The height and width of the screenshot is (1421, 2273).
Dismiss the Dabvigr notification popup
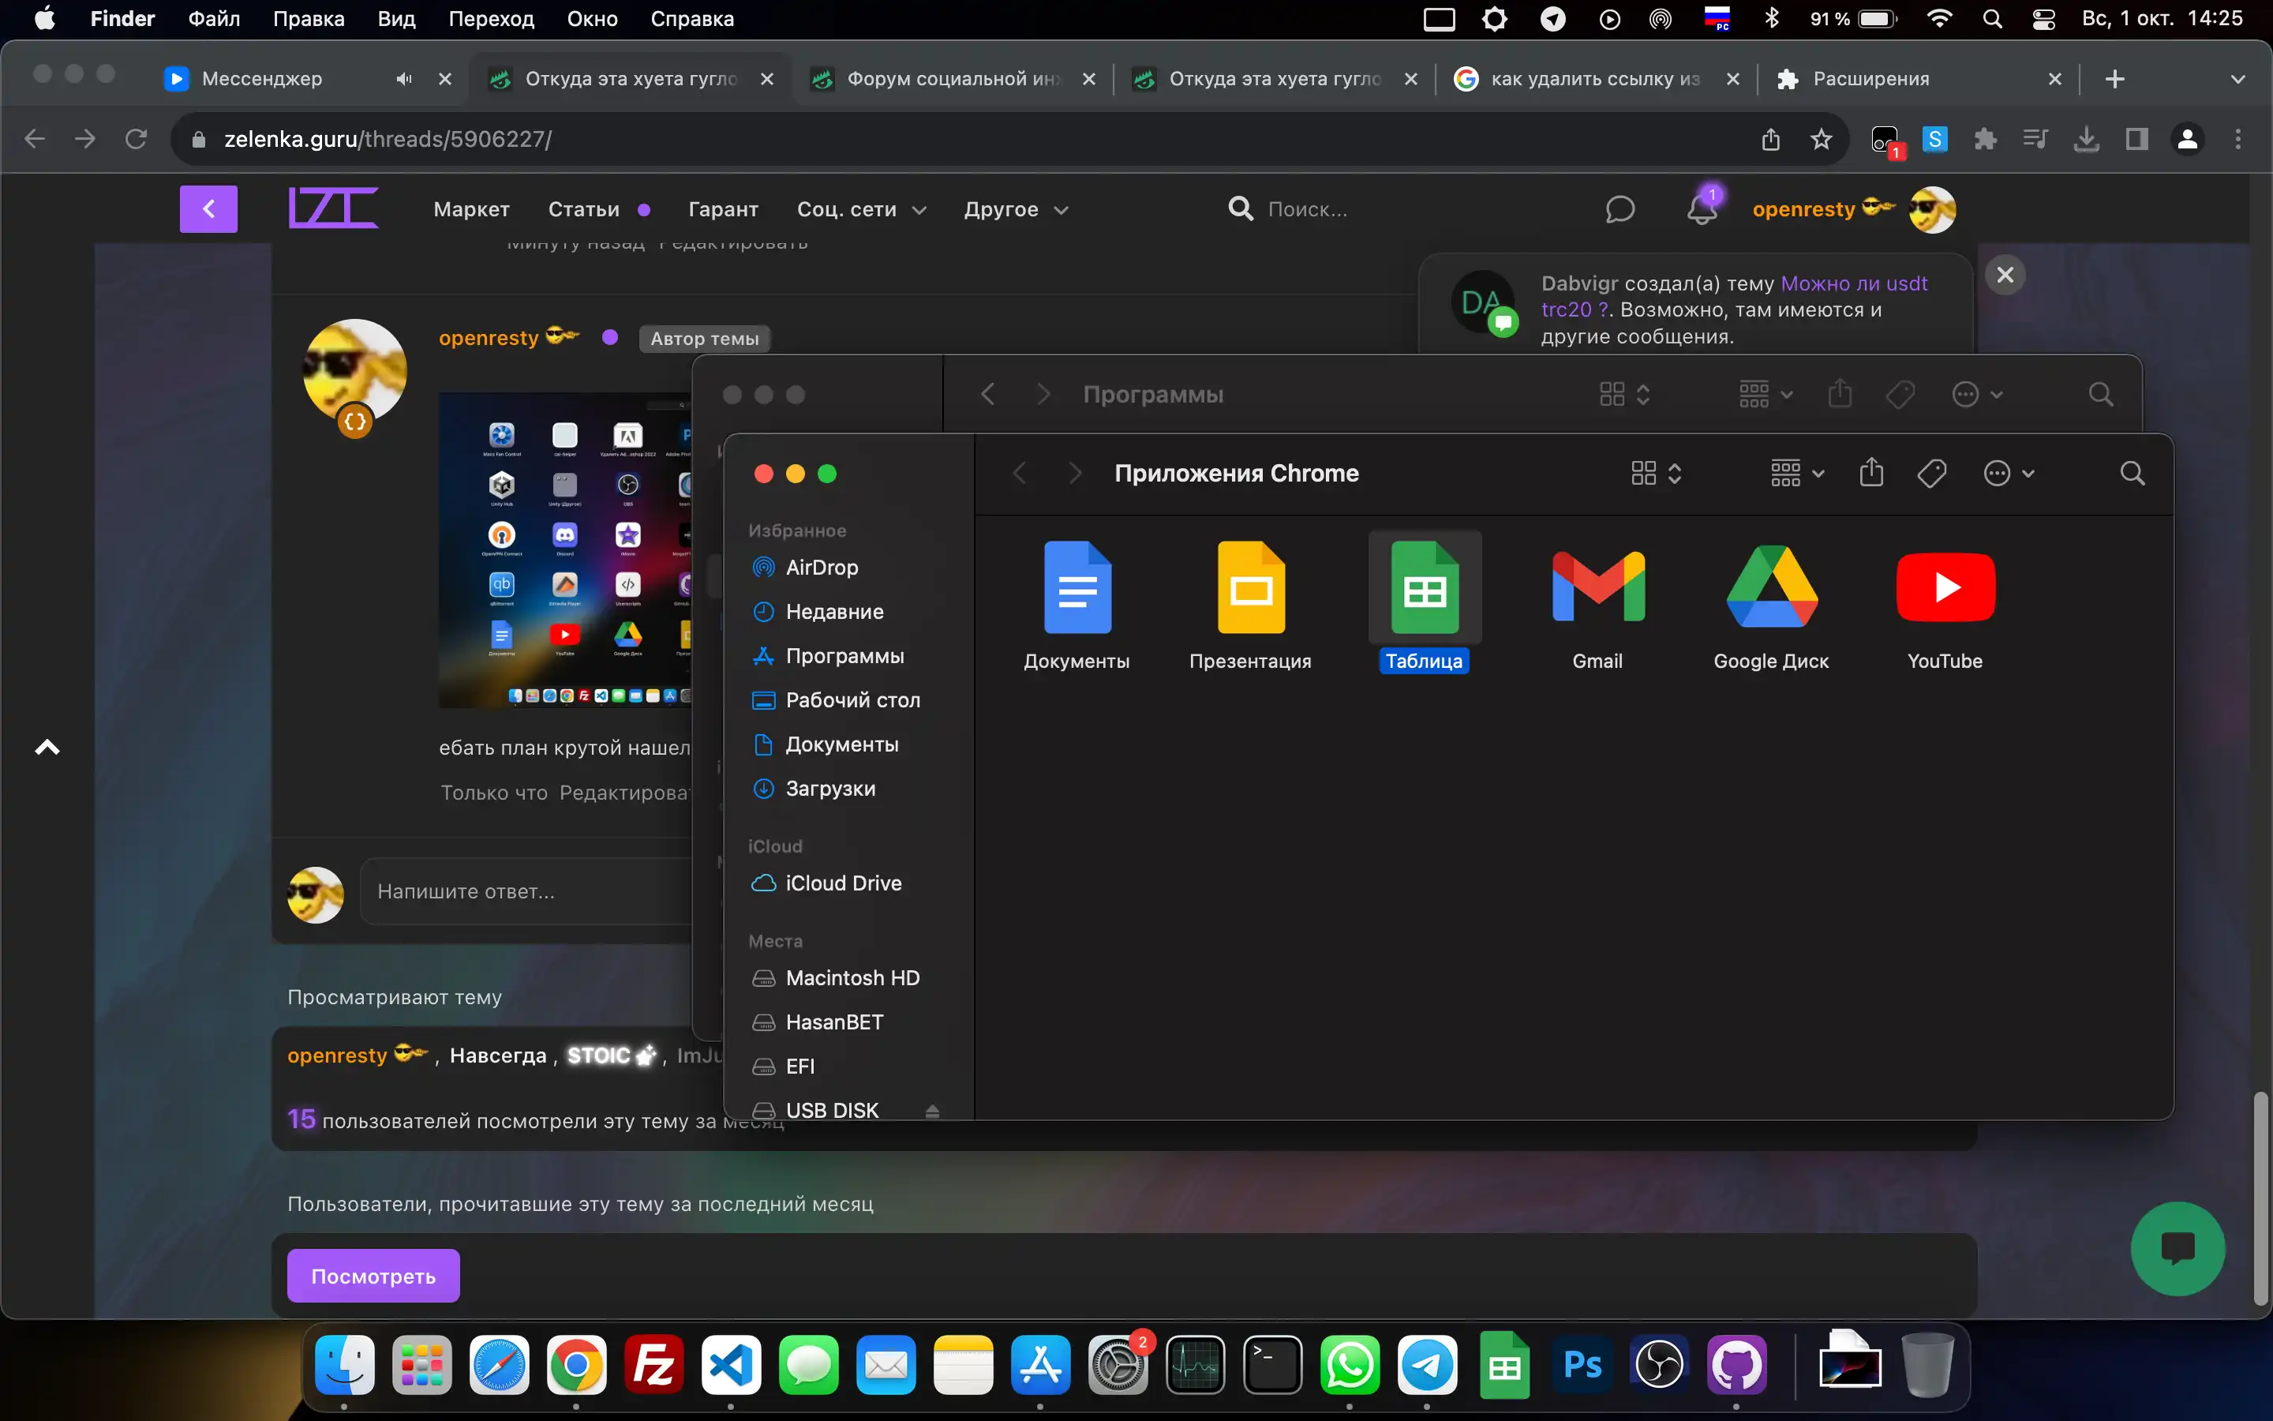coord(2005,275)
